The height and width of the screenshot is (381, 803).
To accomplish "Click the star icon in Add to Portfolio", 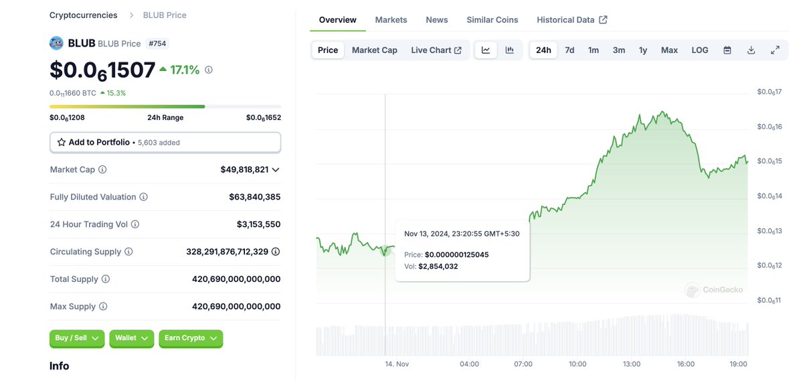I will click(x=62, y=143).
